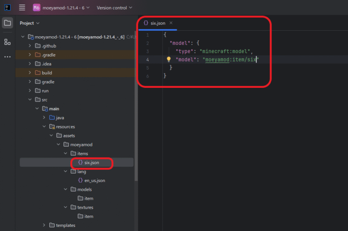The height and width of the screenshot is (231, 348).
Task: Click the project tree vertical scrollbar
Action: (x=136, y=106)
